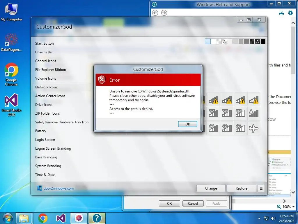
Task: Go forward in Windows Help and Support
Action: click(164, 13)
